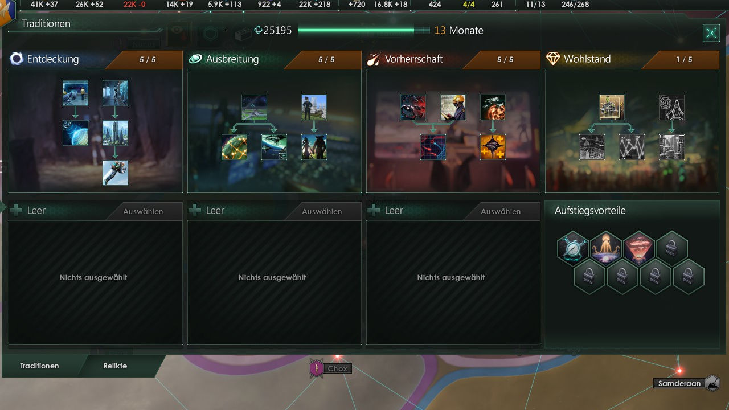Viewport: 729px width, 410px height.
Task: Click the first locked ascension perk slot
Action: tap(672, 248)
